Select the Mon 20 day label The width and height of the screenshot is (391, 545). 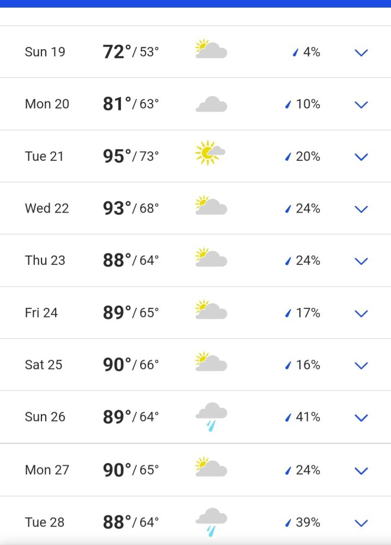(x=47, y=104)
